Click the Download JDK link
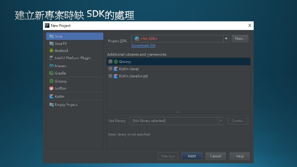Viewport: 297px width, 167px height. coord(144,45)
